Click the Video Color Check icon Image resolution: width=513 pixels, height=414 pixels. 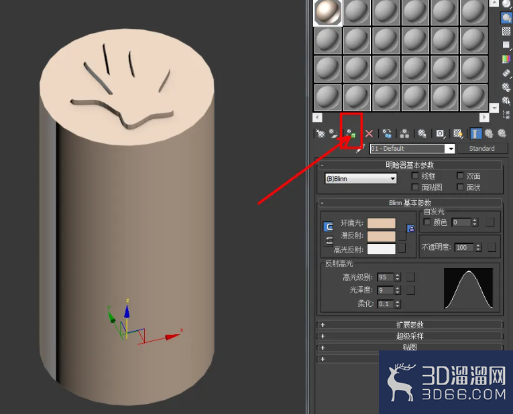coord(506,59)
